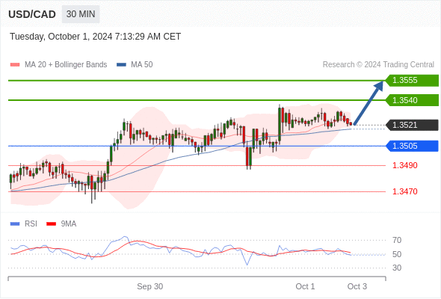Click the 'RSI' legend label
This screenshot has width=441, height=299.
[31, 224]
